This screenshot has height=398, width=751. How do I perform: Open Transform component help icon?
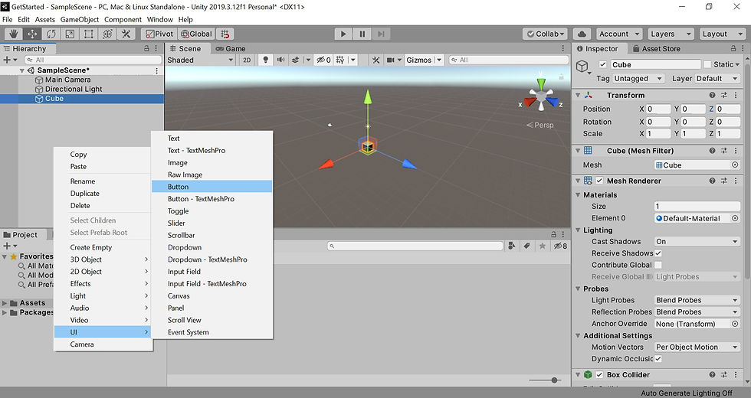pyautogui.click(x=712, y=95)
